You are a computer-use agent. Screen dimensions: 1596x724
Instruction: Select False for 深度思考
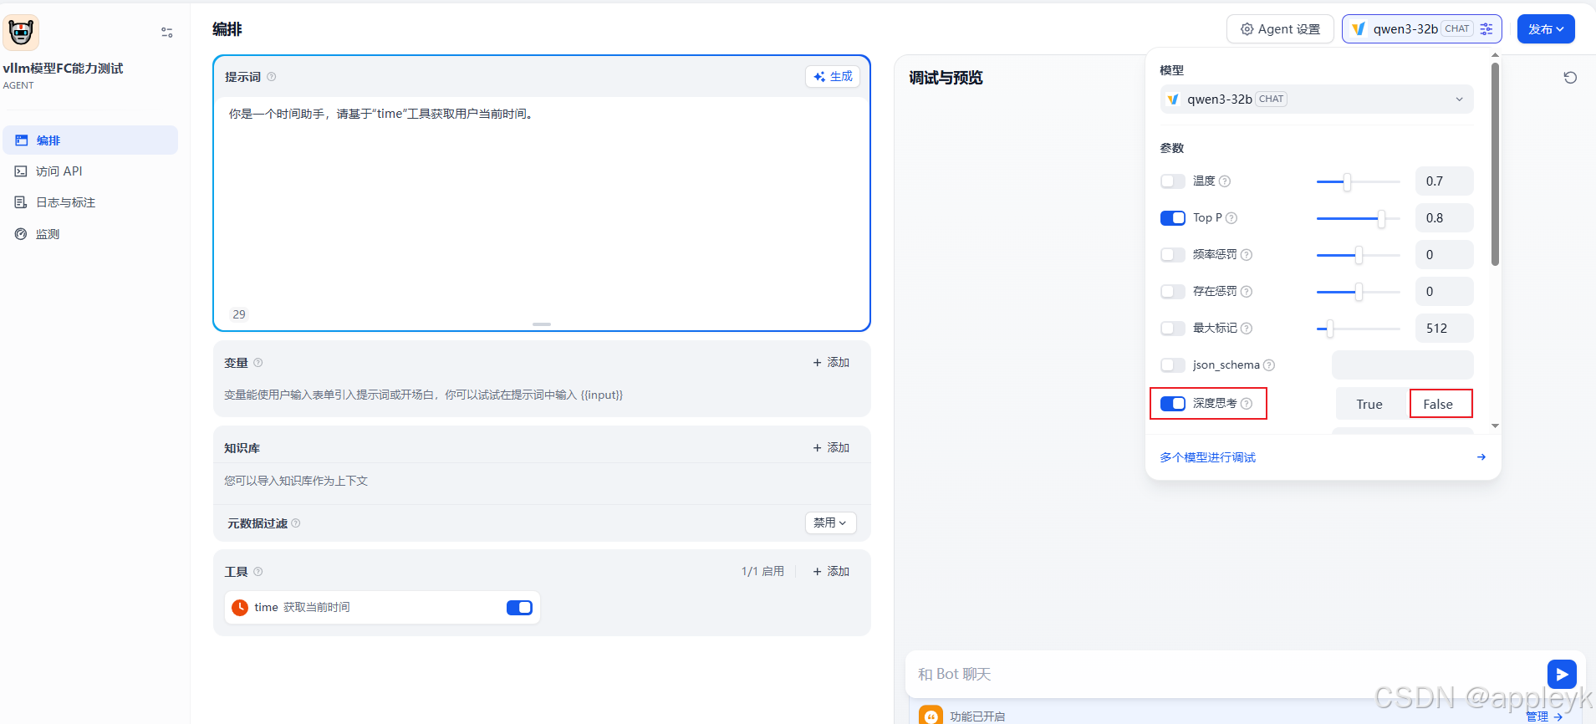(1438, 405)
